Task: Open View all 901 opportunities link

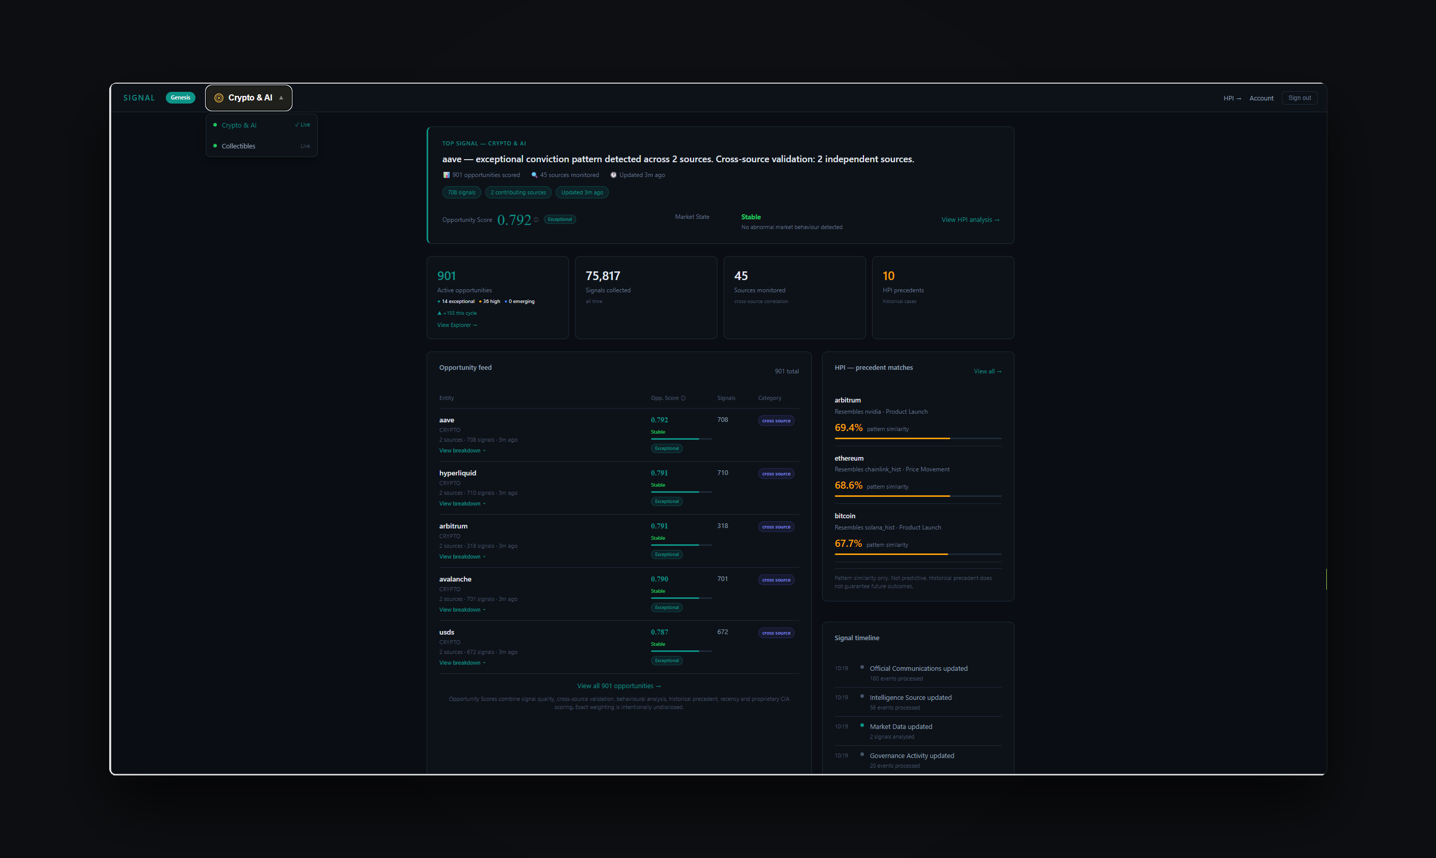Action: (619, 686)
